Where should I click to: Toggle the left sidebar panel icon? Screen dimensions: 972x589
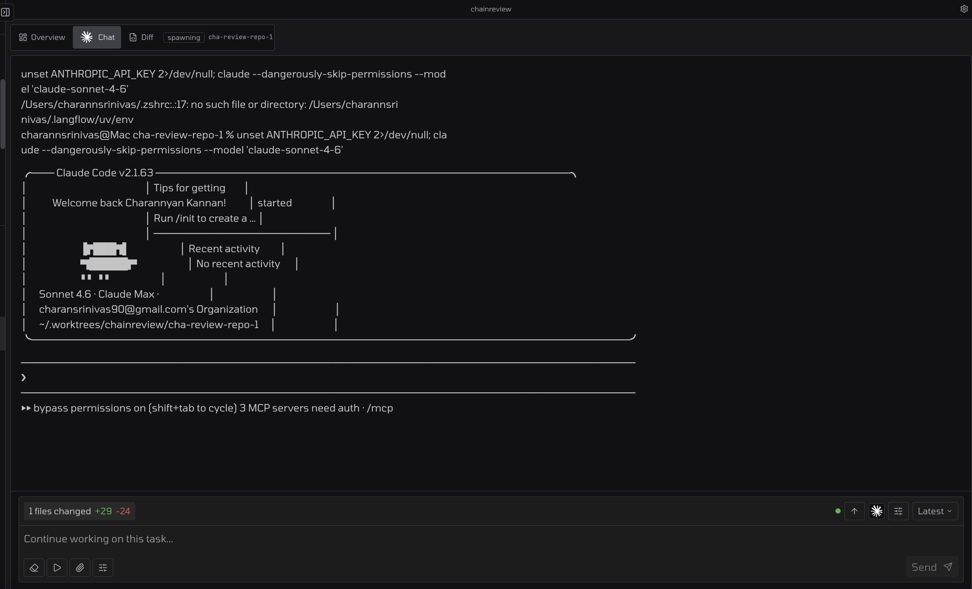coord(6,12)
